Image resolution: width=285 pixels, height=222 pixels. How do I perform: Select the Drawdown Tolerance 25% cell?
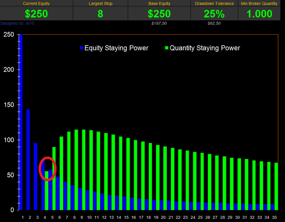click(214, 14)
